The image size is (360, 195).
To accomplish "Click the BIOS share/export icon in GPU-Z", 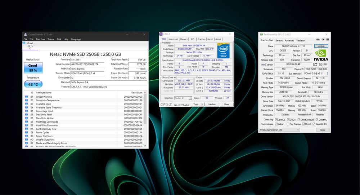I will 315,65.
